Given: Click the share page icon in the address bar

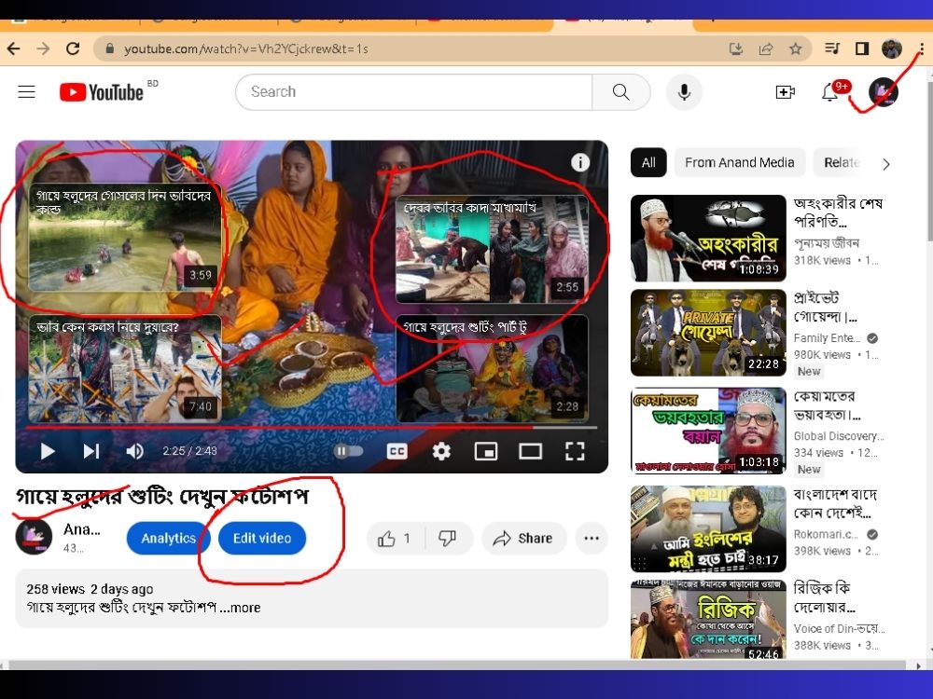Looking at the screenshot, I should point(766,48).
